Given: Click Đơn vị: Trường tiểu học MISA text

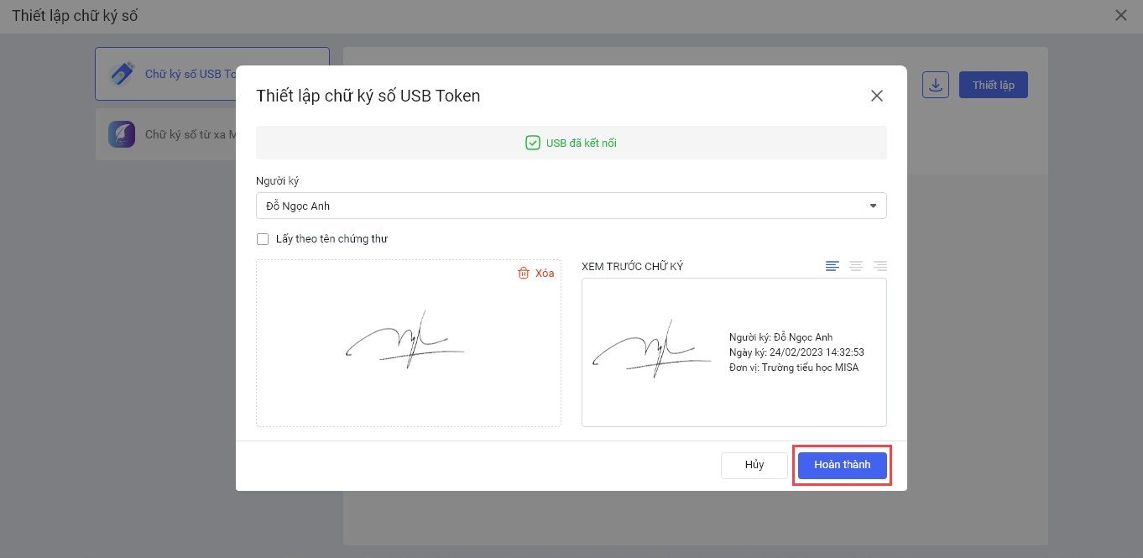Looking at the screenshot, I should (794, 368).
